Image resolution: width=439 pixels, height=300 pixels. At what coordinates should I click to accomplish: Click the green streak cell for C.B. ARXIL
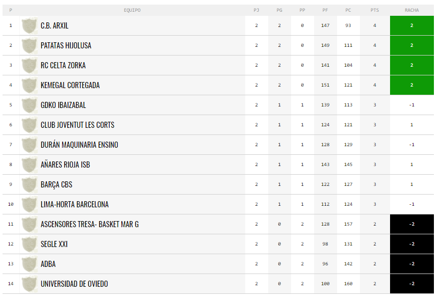pos(411,25)
